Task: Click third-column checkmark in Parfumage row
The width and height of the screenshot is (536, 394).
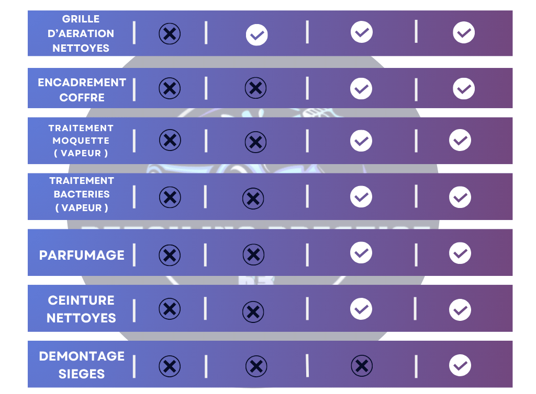Action: click(x=361, y=253)
